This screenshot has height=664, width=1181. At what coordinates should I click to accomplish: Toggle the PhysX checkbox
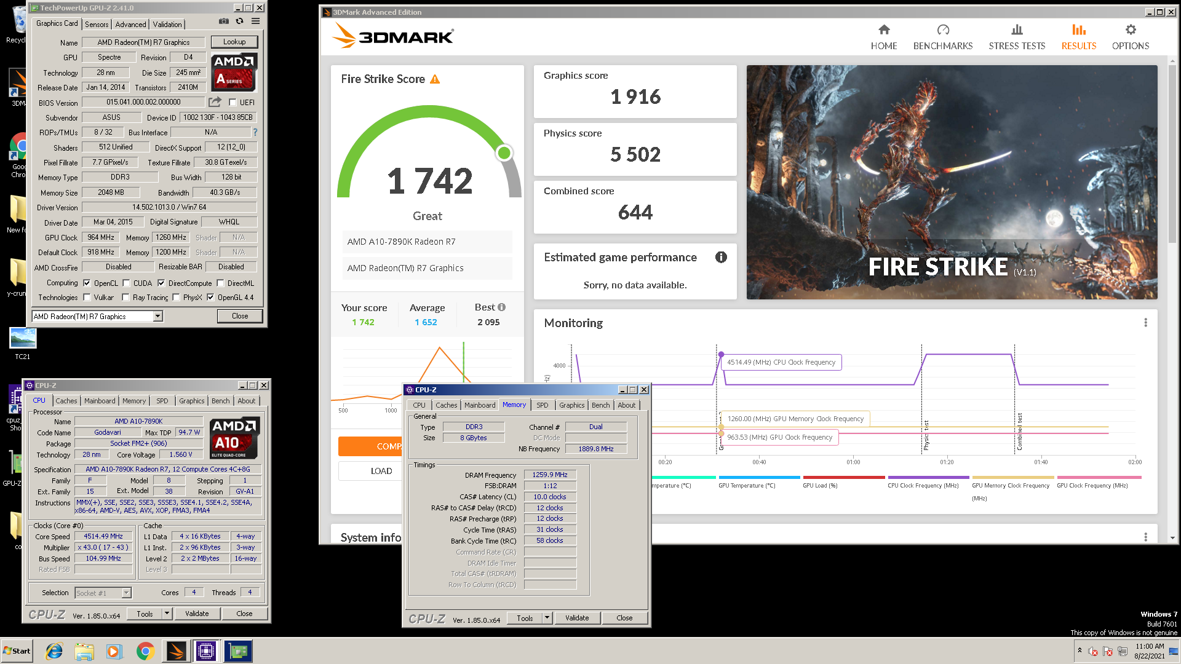[176, 298]
